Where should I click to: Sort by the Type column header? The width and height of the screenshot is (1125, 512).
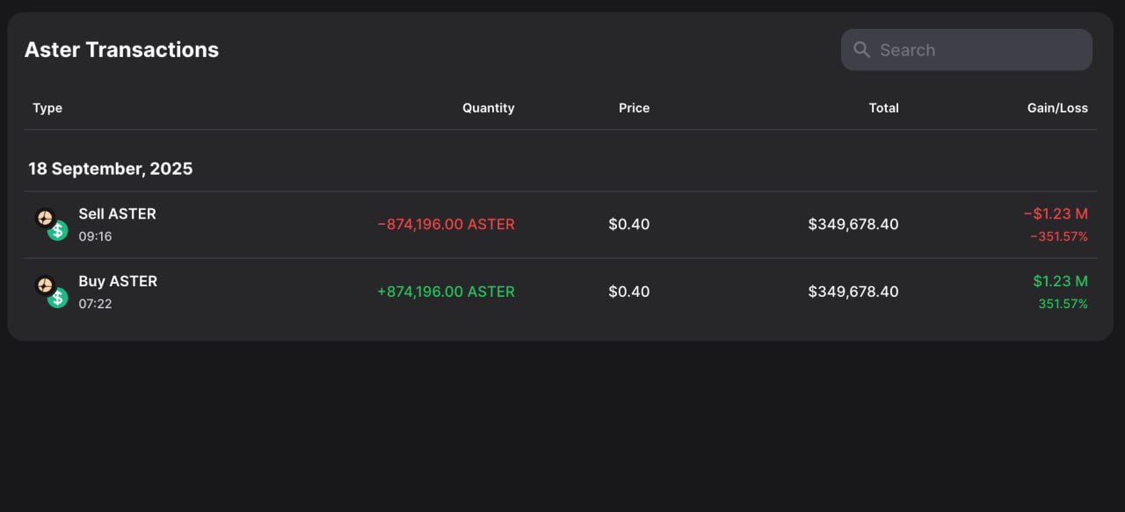(x=47, y=108)
